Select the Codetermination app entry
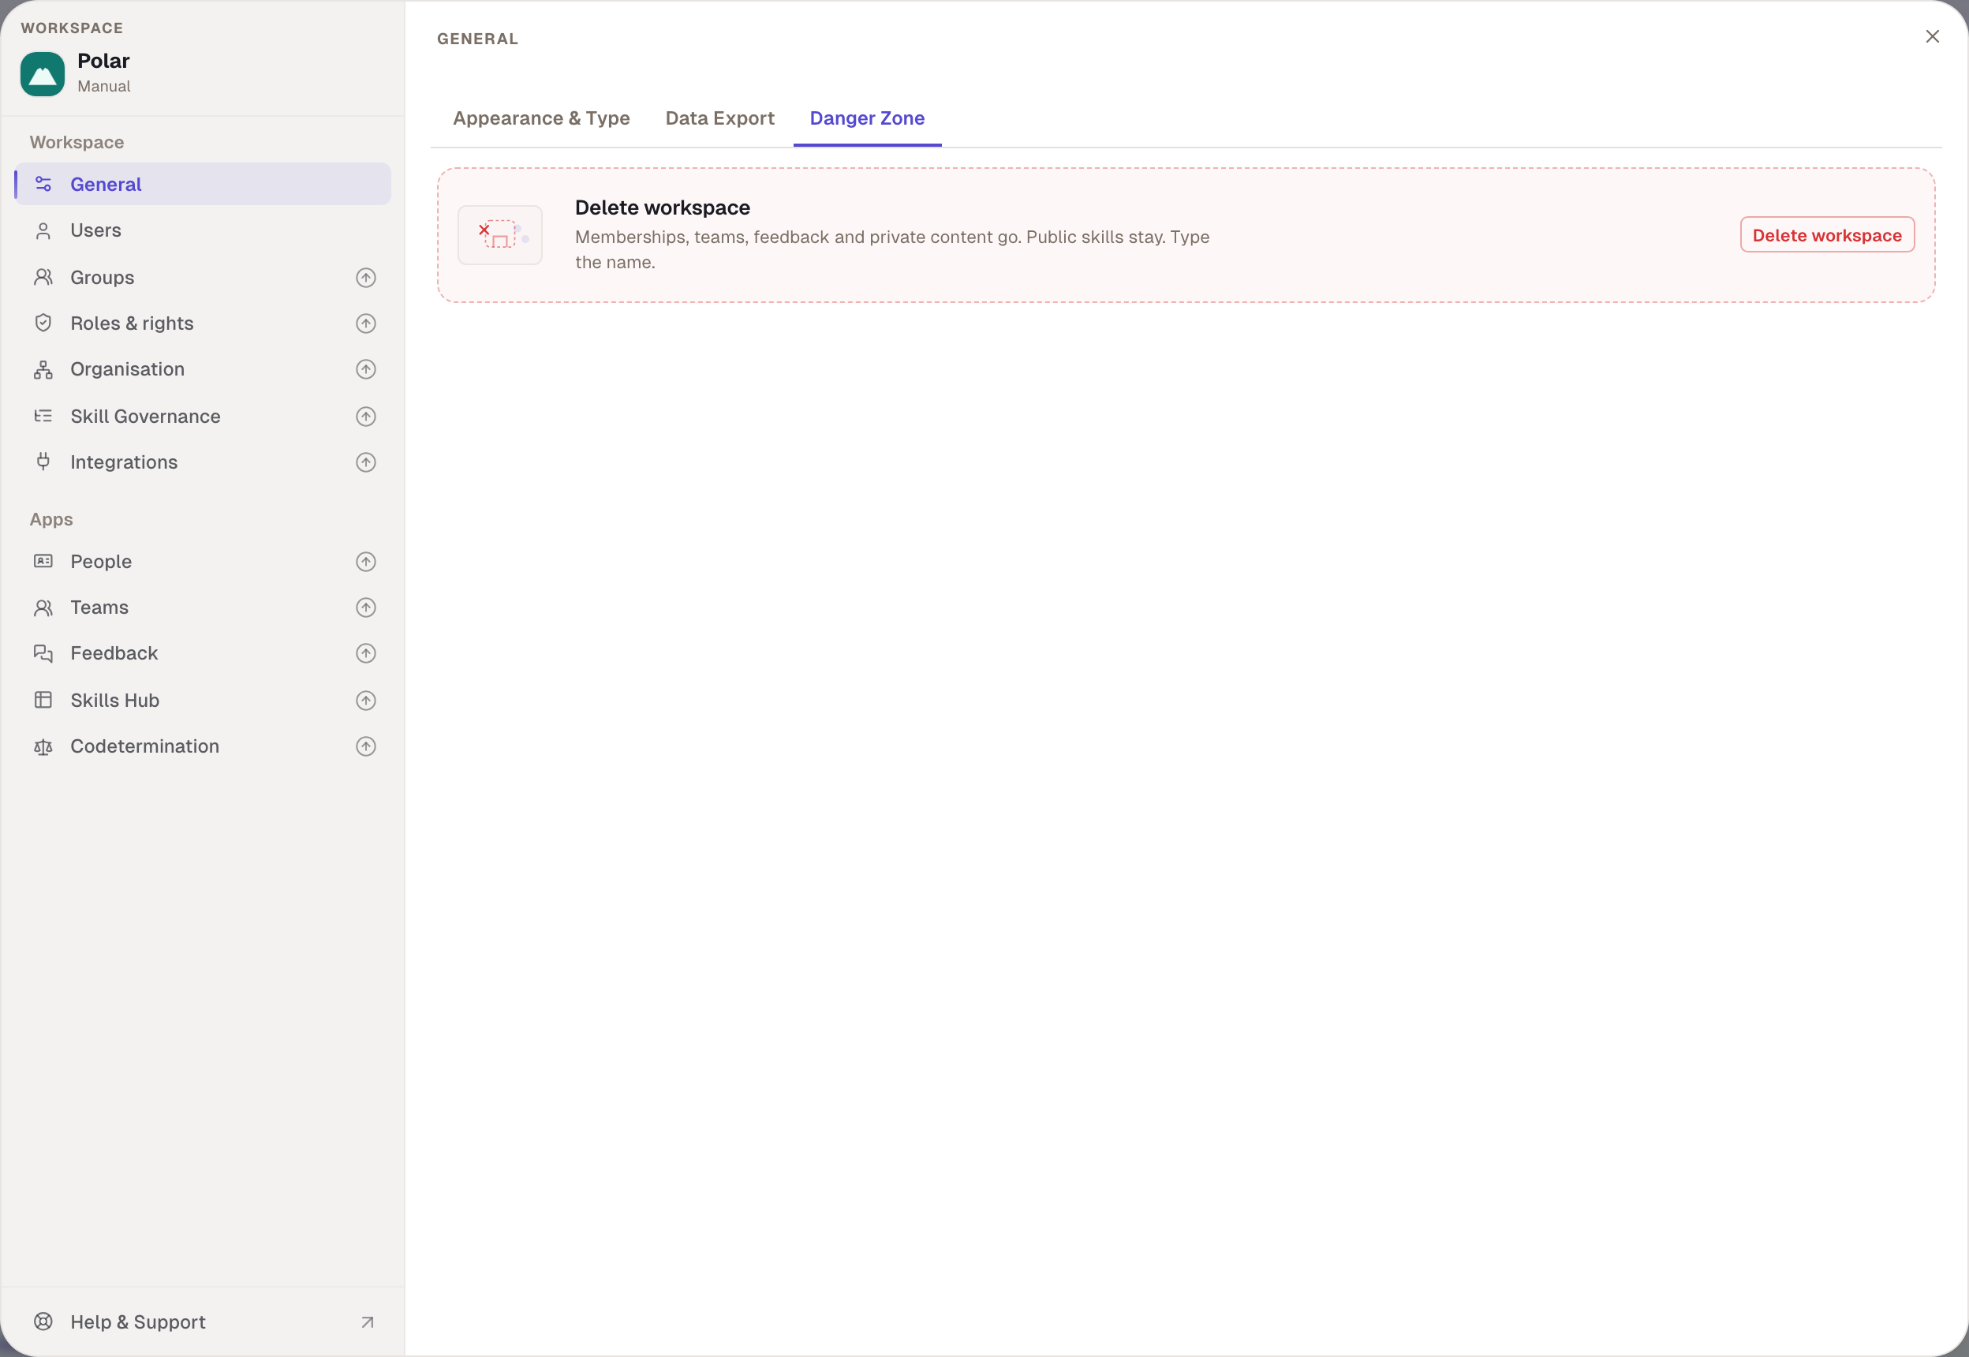Screen dimensions: 1969x1357 (204, 746)
